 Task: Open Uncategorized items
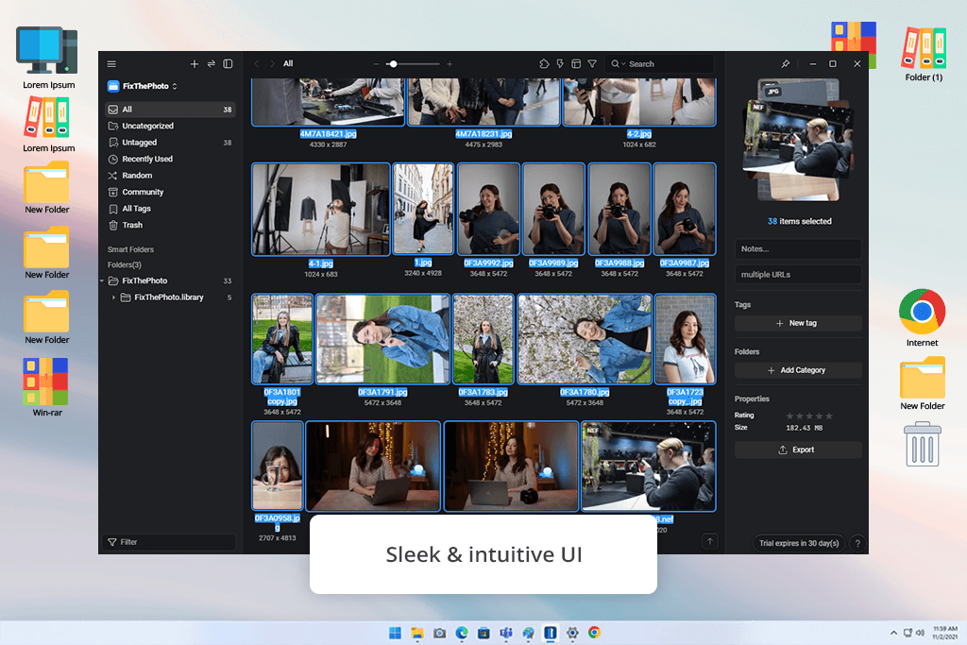(x=171, y=126)
